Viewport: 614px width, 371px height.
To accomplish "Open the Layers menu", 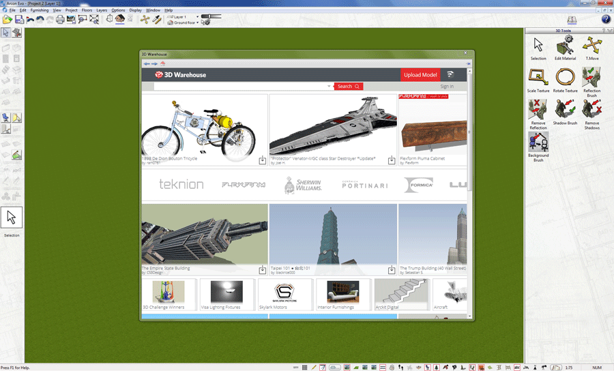I will point(102,10).
